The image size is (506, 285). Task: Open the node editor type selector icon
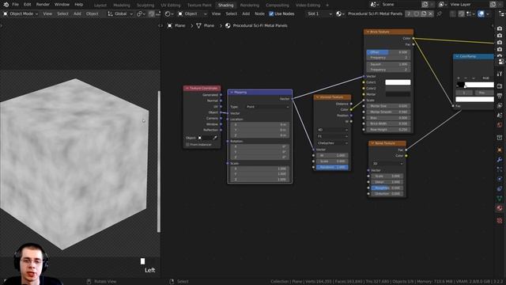coord(168,14)
